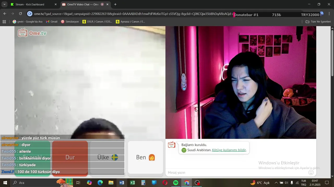Open the blue notes app on taskbar

pos(154,183)
